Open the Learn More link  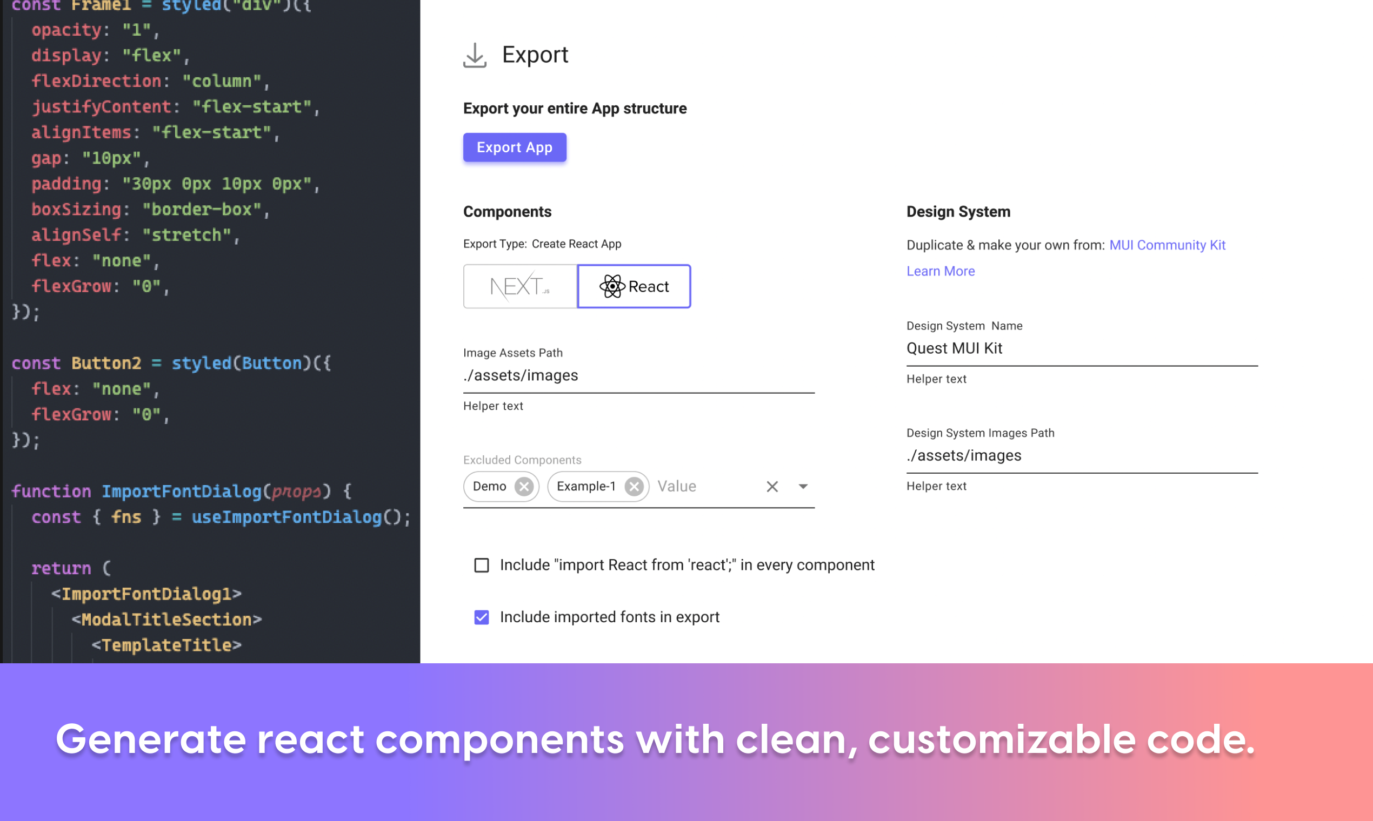click(x=941, y=271)
